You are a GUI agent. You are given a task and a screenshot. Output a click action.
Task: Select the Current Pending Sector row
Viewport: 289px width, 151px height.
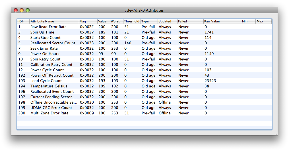point(144,97)
